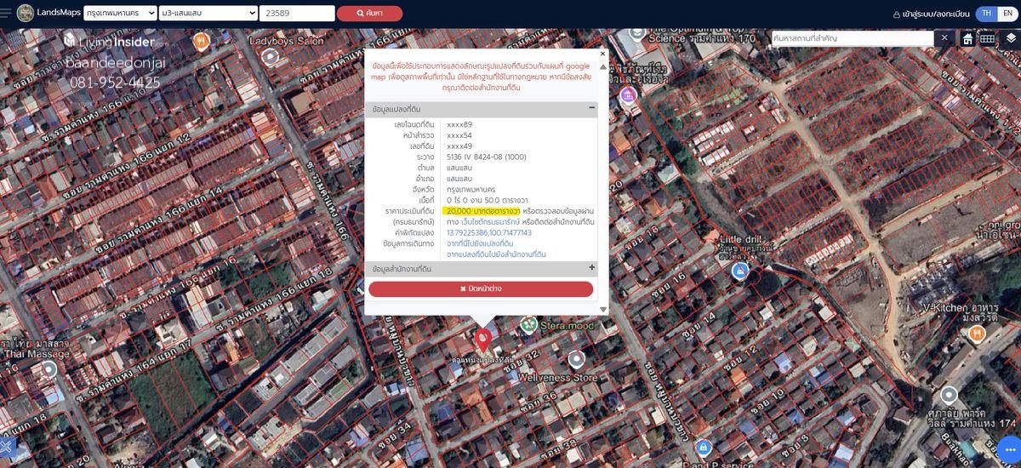Click the red location pin marker
1021x468 pixels.
click(483, 339)
